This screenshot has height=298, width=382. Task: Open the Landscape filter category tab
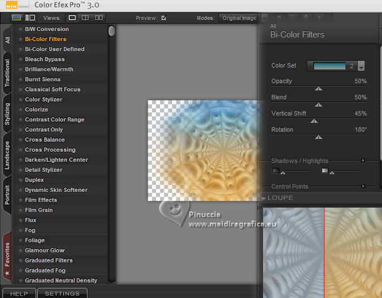point(7,155)
